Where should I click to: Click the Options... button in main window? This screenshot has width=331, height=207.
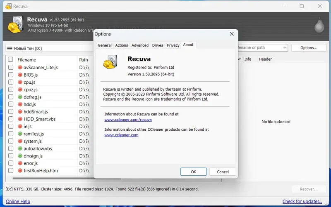(309, 48)
